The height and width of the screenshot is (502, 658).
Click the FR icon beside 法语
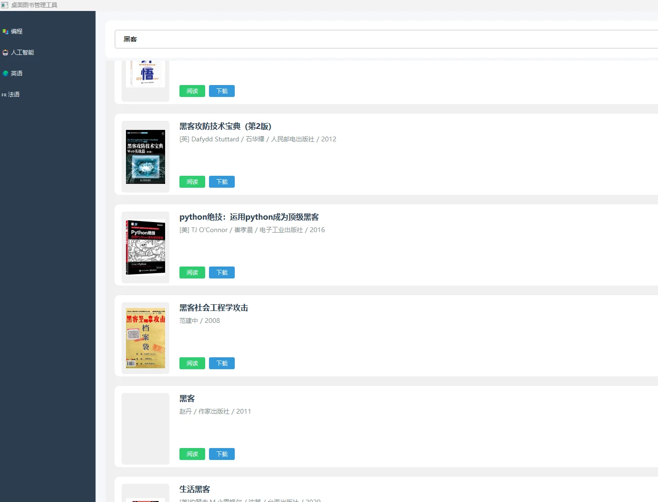pos(4,95)
